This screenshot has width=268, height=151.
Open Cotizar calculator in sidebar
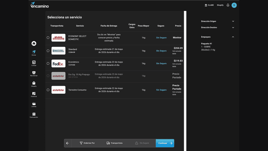point(34,63)
